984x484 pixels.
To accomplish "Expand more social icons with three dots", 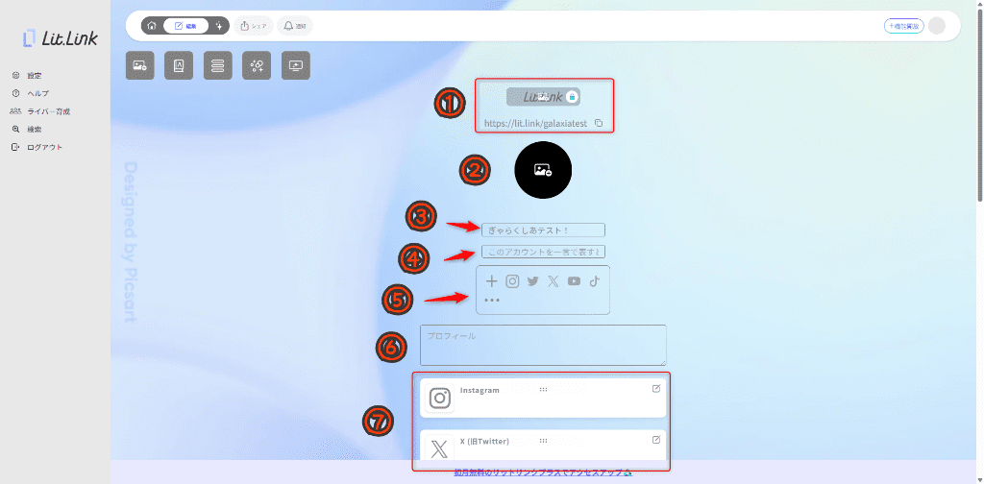I will pyautogui.click(x=492, y=301).
